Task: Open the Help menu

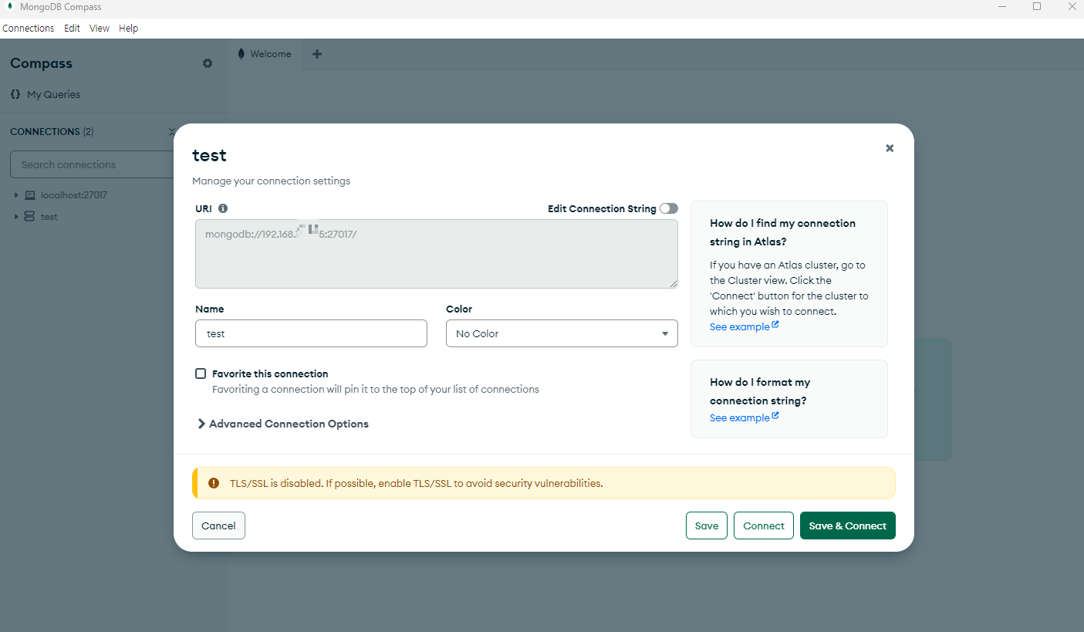Action: (129, 29)
